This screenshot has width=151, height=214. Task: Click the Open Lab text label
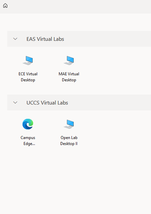point(69,138)
